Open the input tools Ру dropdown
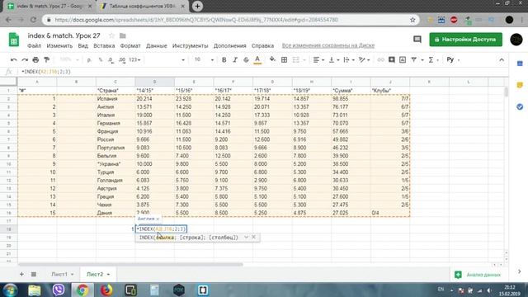This screenshot has height=297, width=528. [x=453, y=60]
